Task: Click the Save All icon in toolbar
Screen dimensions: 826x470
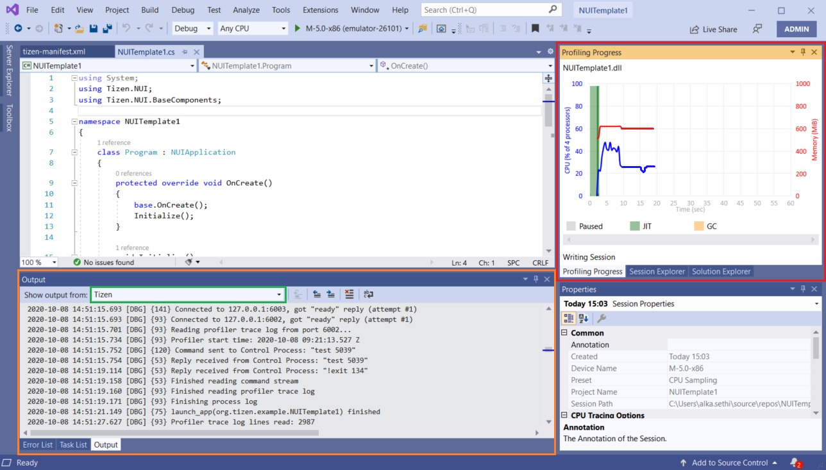Action: click(108, 28)
